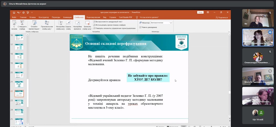Switch to the 'Вставка' tab
The image size is (276, 127).
pyautogui.click(x=33, y=17)
